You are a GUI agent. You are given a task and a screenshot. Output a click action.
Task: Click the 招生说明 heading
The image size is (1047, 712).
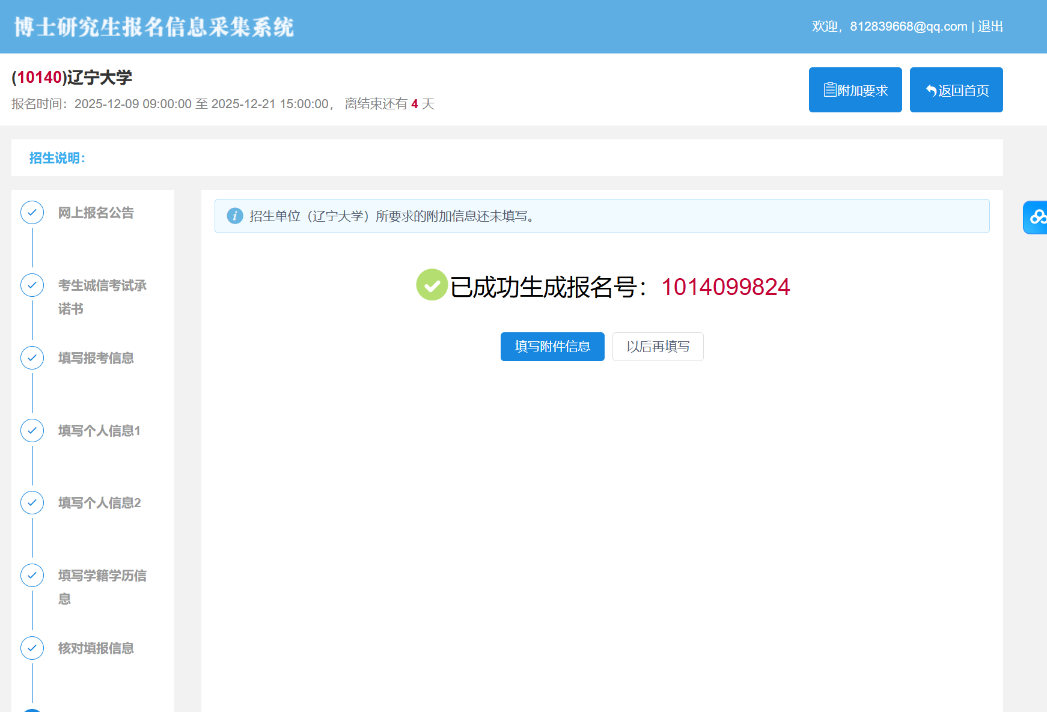(x=57, y=158)
